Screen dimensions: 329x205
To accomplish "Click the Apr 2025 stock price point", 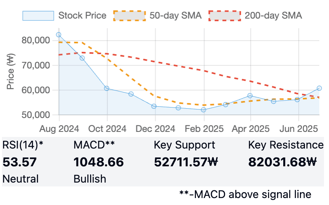I will pyautogui.click(x=250, y=96).
